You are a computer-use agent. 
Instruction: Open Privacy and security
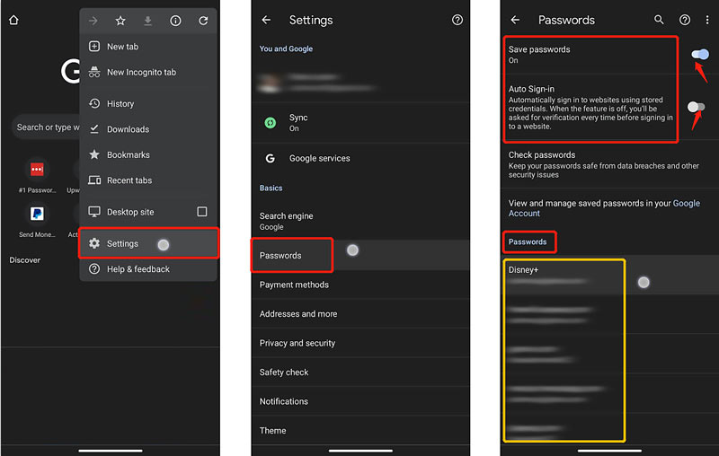tap(360, 343)
